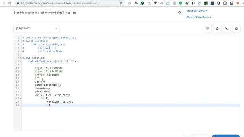Open the orange shield extension icon
The image size is (244, 137).
(x=238, y=3)
